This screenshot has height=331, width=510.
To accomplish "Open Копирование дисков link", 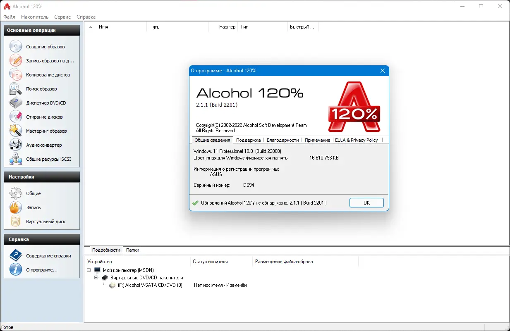I will 48,75.
